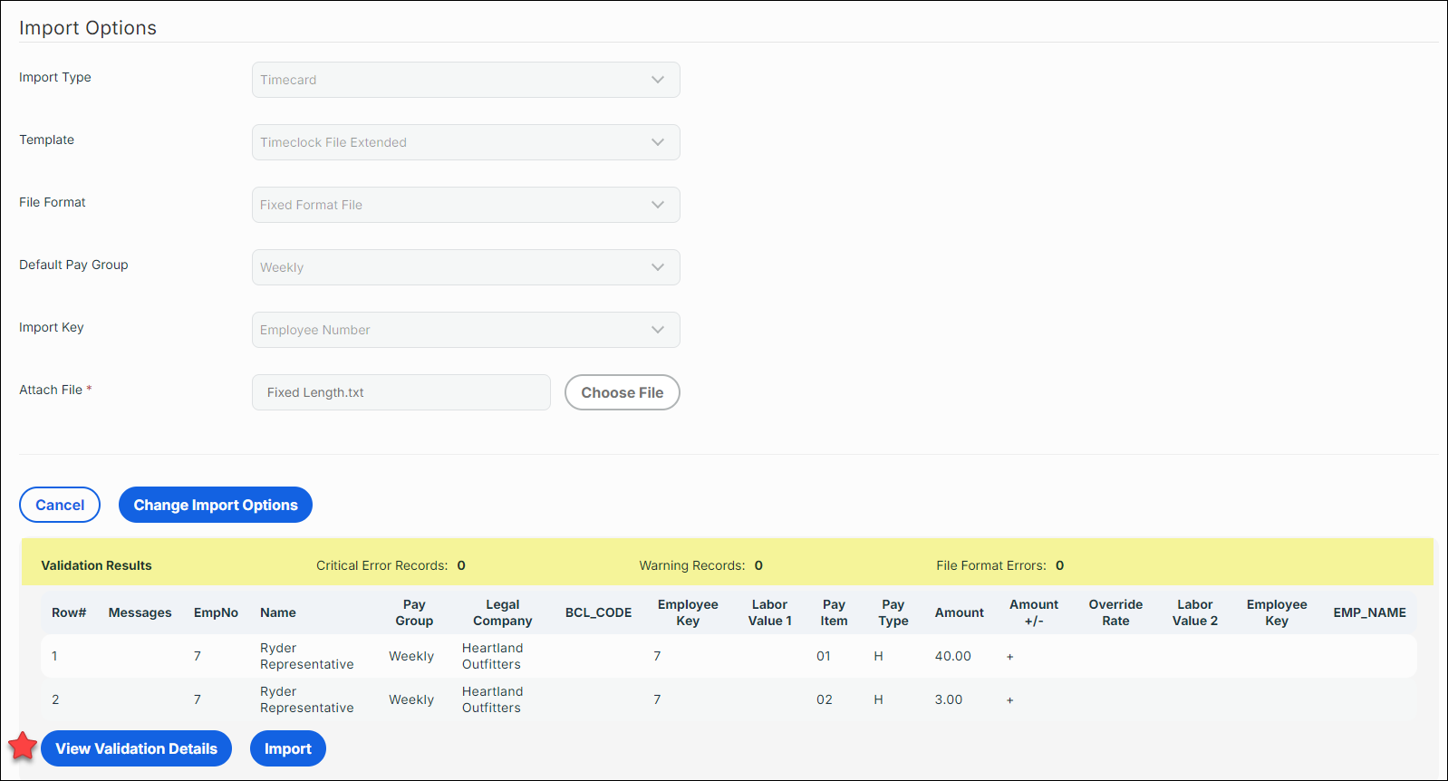Open the Import Type dropdown
This screenshot has width=1448, height=781.
(x=466, y=80)
